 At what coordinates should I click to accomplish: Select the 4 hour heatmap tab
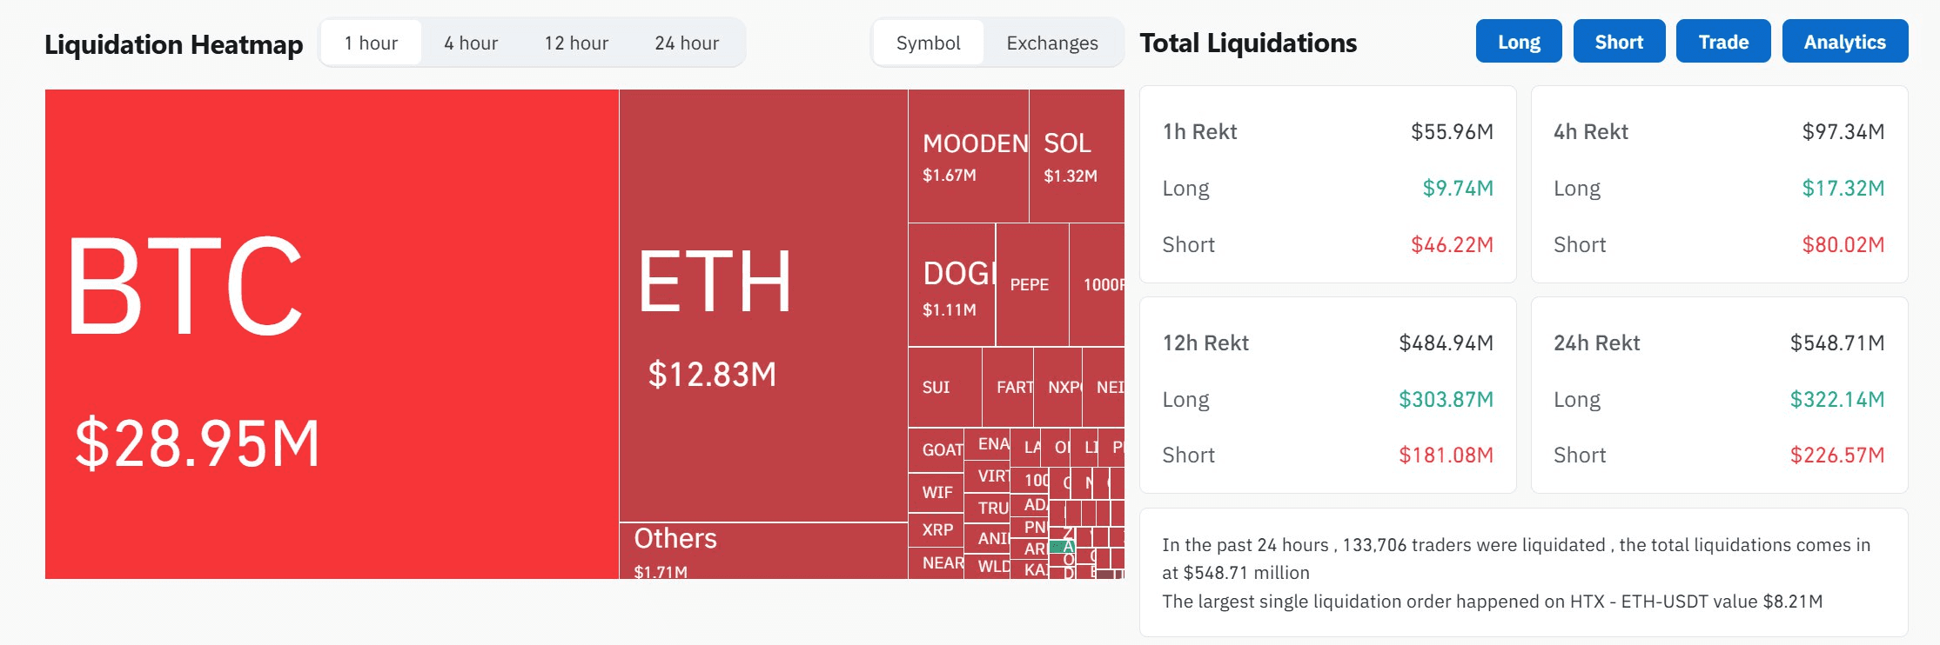click(471, 43)
